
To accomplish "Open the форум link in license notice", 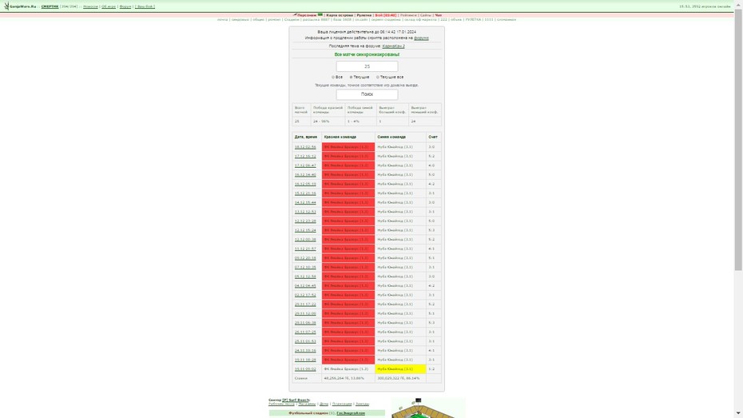I will point(421,38).
